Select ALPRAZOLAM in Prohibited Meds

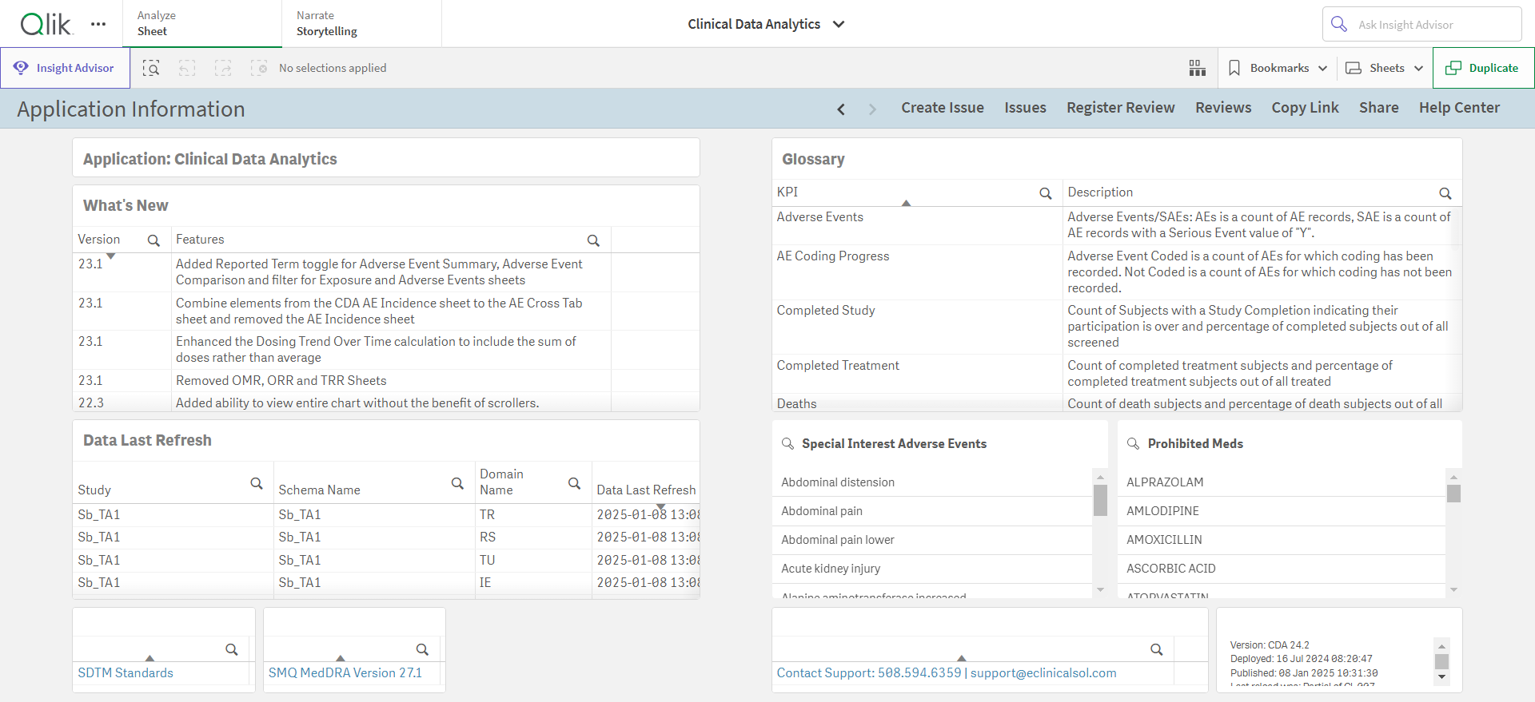point(1281,482)
